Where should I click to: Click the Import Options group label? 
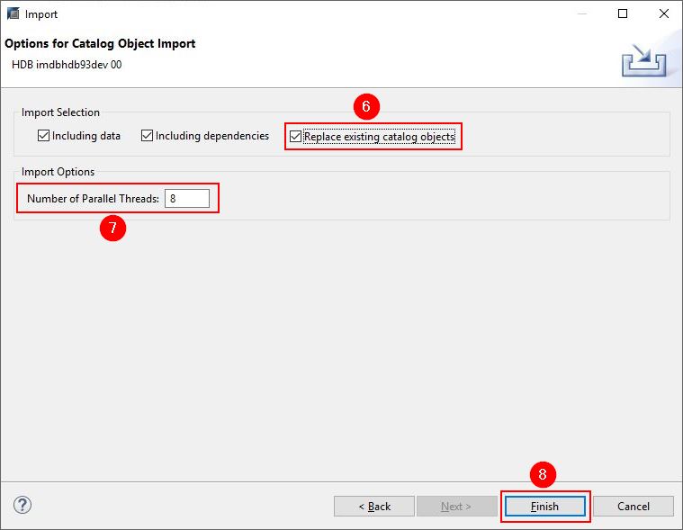(x=58, y=171)
